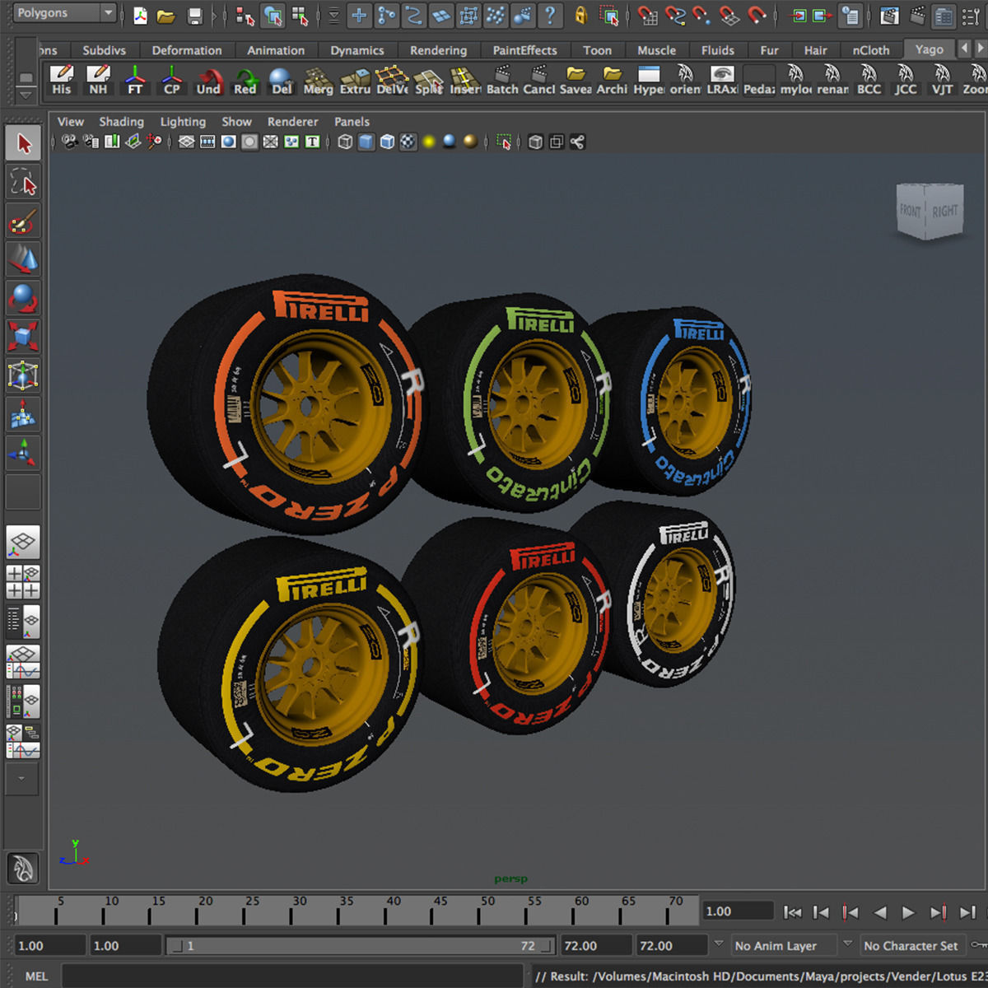Viewport: 988px width, 988px height.
Task: Open the Panels menu in viewport
Action: (x=352, y=121)
